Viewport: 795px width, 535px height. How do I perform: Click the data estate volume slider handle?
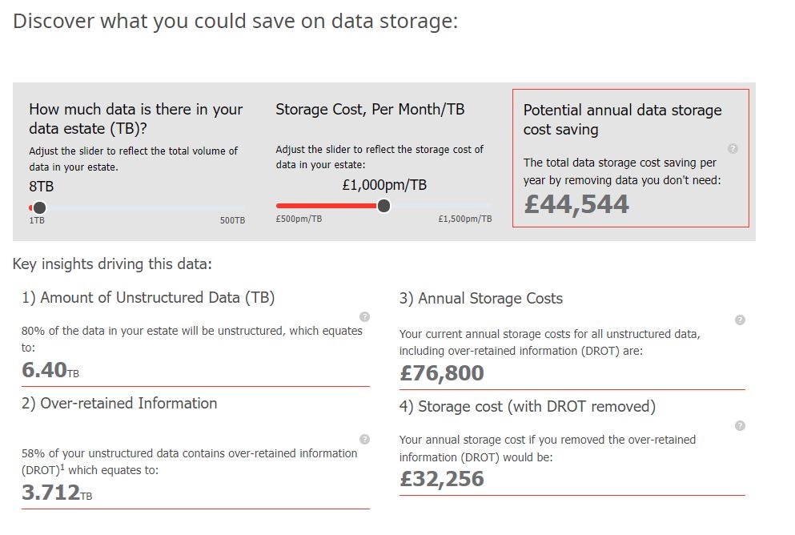[39, 207]
